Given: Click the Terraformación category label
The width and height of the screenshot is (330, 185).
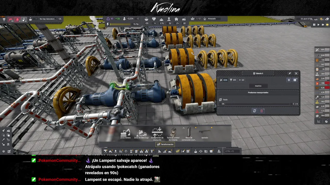Looking at the screenshot, I should [x=165, y=144].
